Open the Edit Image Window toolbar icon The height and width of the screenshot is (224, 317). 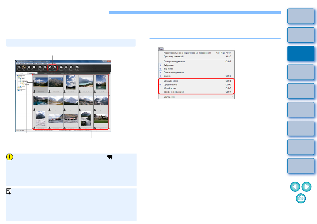click(19, 67)
